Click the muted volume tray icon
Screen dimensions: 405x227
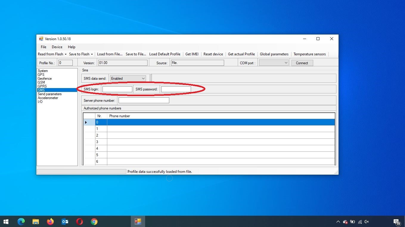[x=367, y=222]
